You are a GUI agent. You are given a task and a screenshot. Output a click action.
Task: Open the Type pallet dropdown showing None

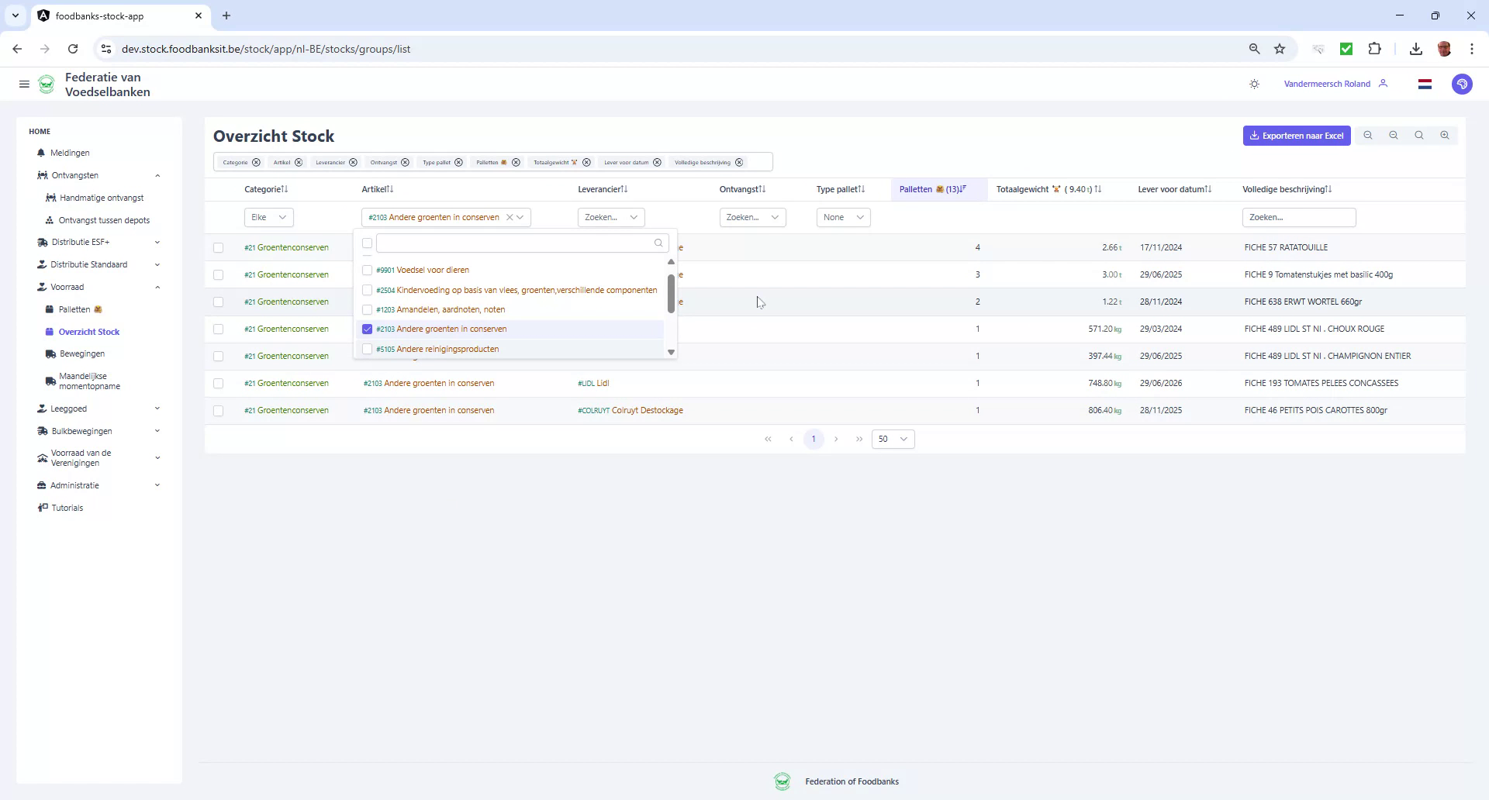pyautogui.click(x=843, y=217)
